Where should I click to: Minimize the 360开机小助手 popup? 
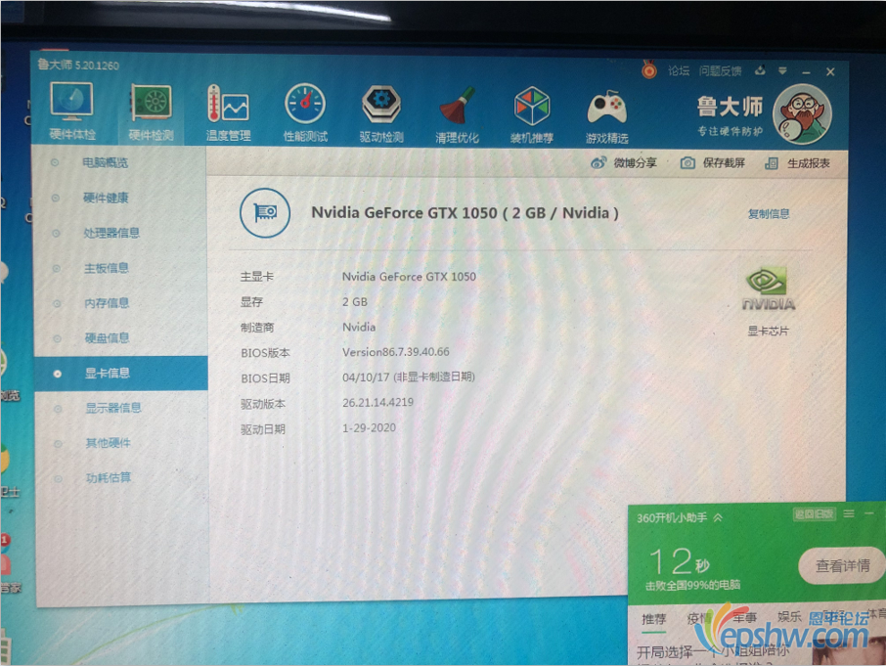(x=869, y=512)
